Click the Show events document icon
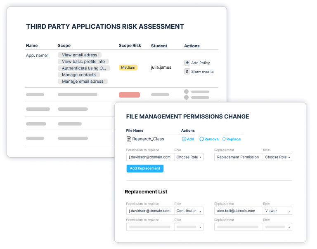 click(187, 71)
